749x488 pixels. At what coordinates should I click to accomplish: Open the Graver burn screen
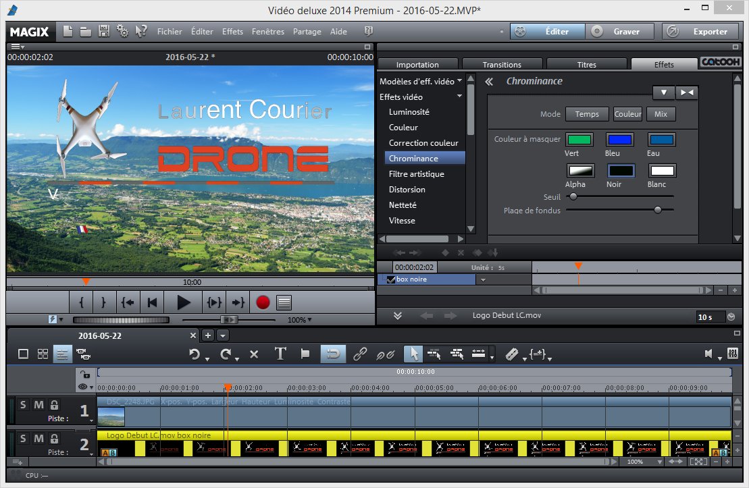tap(619, 32)
